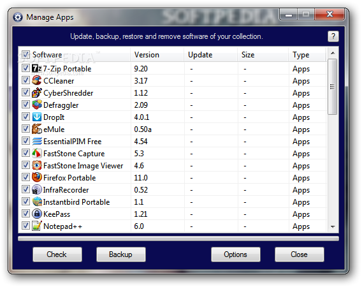Click version 4.0.1 in DropIt row
The width and height of the screenshot is (362, 287).
pyautogui.click(x=141, y=117)
